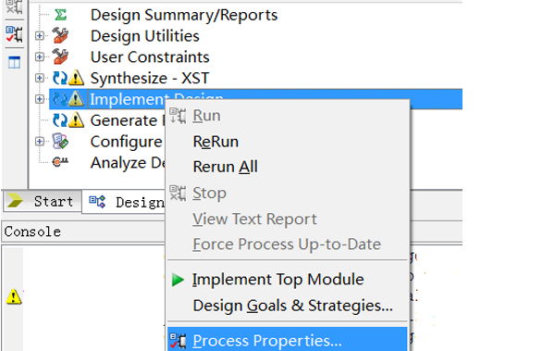Open Design Summary/Reports process
555x351 pixels.
click(x=184, y=15)
